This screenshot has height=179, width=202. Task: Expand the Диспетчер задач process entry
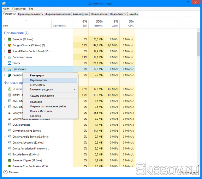(5, 57)
